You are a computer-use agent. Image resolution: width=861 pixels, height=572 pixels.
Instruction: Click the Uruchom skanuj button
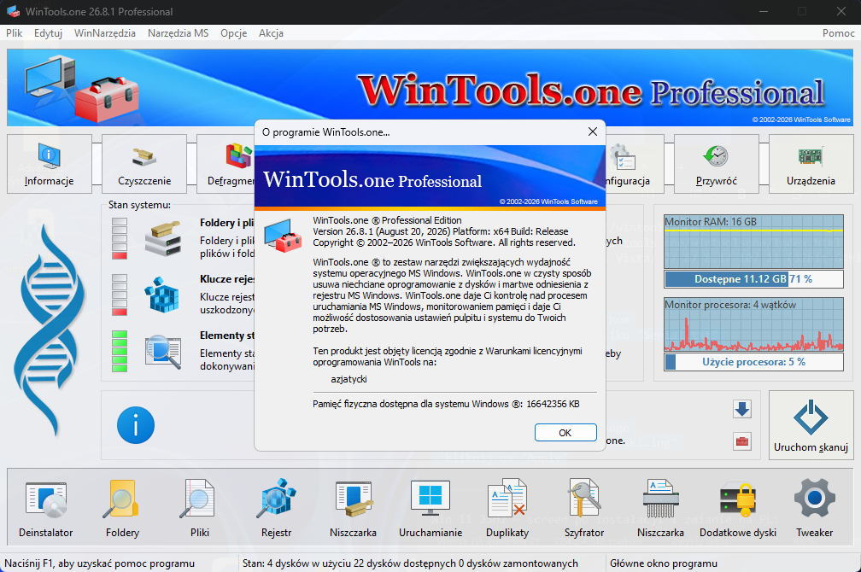[x=811, y=425]
